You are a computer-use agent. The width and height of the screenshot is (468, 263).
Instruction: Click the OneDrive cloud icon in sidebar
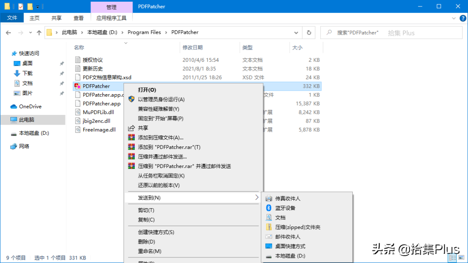coord(14,107)
